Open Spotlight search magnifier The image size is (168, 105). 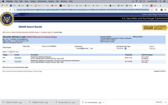[x=160, y=1]
